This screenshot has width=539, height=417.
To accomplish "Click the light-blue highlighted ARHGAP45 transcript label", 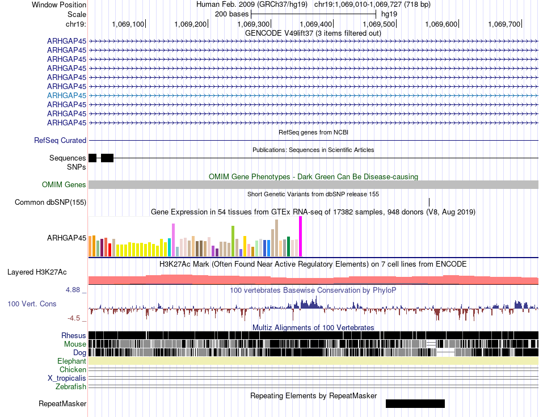I will click(x=67, y=95).
